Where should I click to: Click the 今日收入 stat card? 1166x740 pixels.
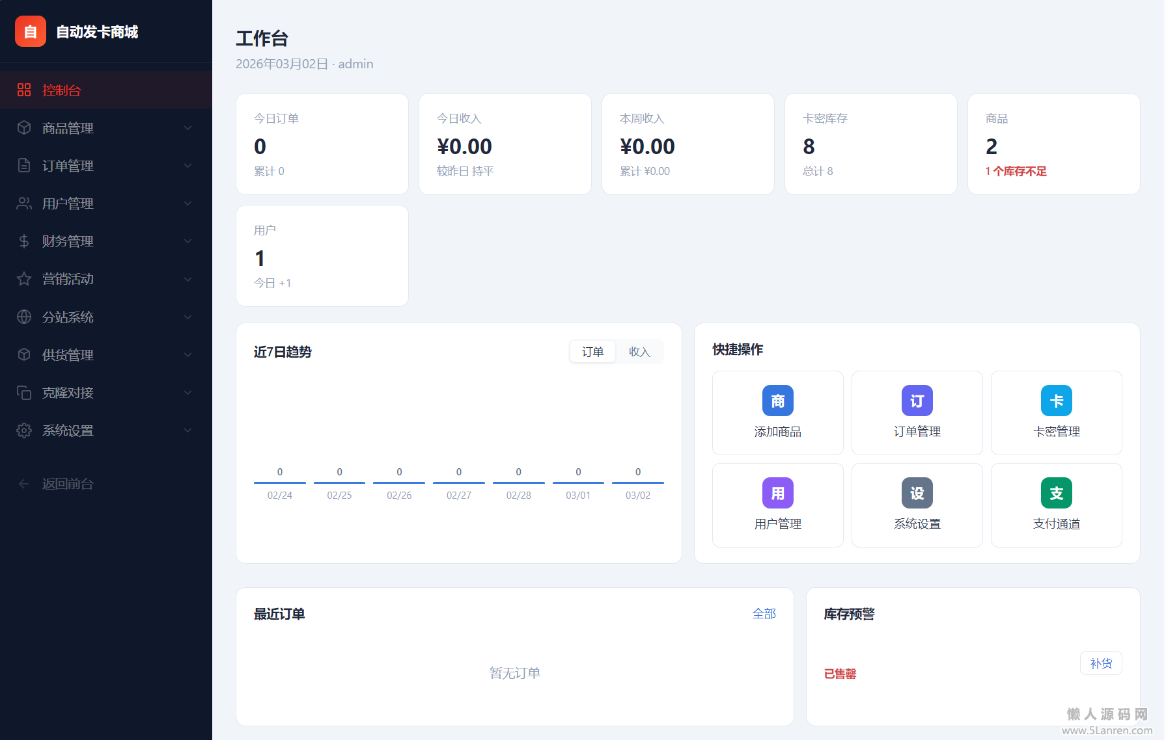click(505, 144)
